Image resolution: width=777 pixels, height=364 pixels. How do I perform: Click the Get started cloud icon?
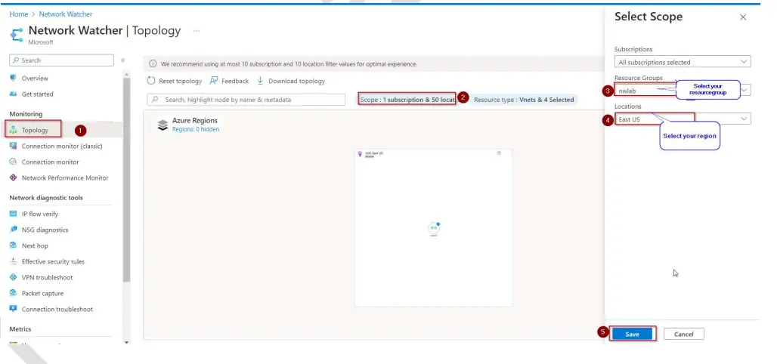[x=13, y=94]
